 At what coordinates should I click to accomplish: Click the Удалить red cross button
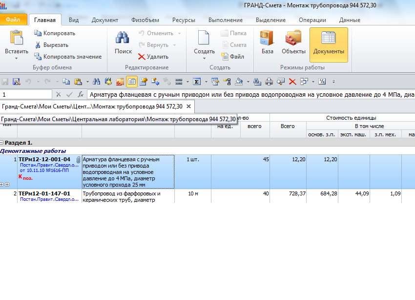point(153,57)
